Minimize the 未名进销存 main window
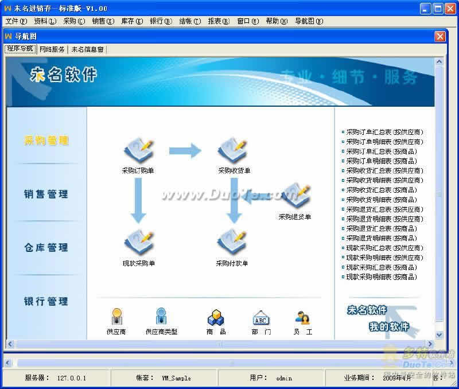Viewport: 459px width, 389px height. tap(425, 9)
